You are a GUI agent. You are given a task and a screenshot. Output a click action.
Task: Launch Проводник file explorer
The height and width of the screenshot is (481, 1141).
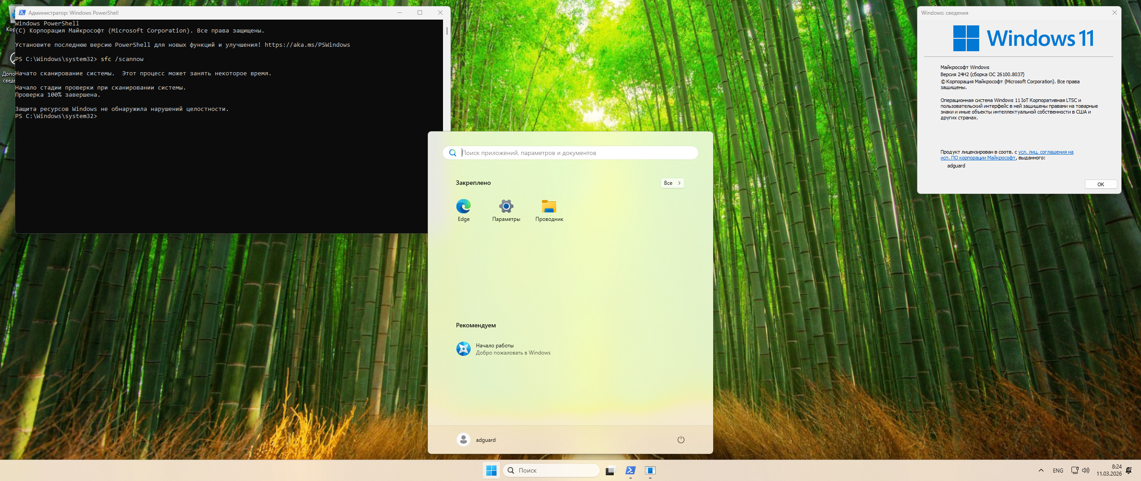pos(549,210)
